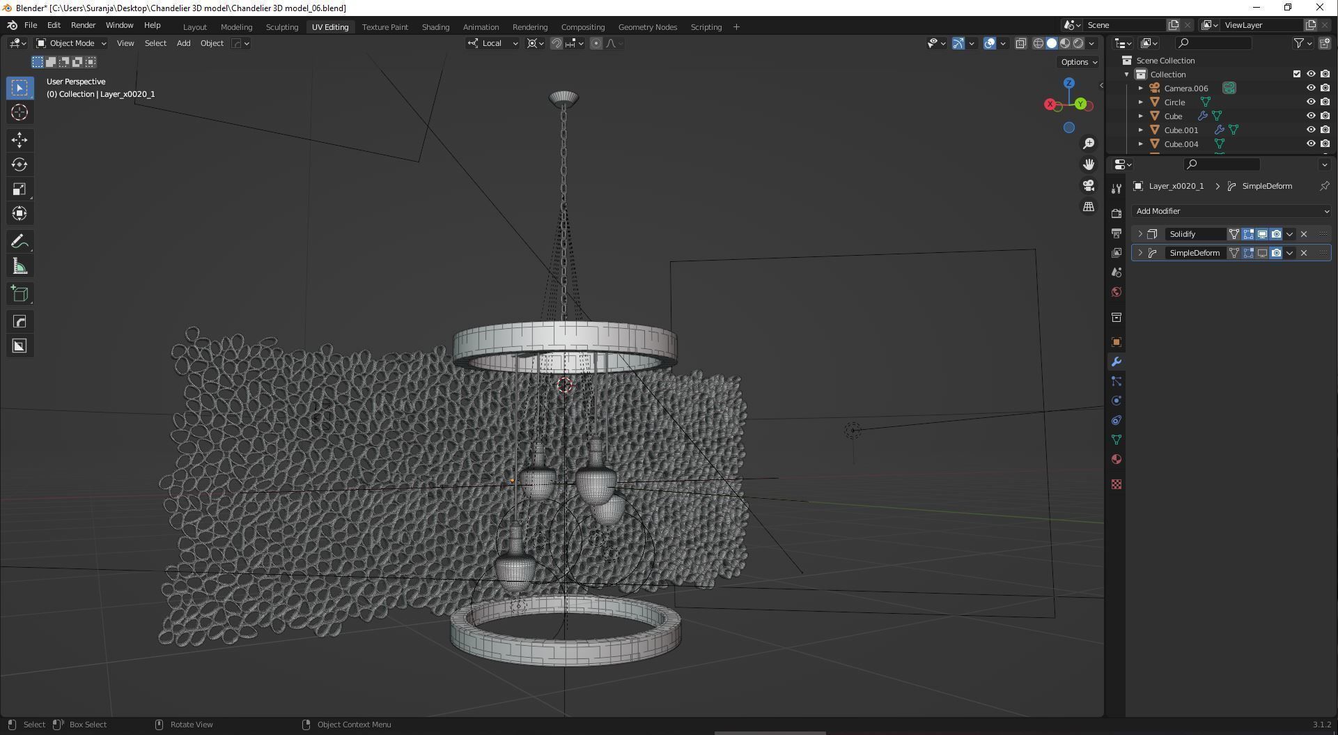This screenshot has width=1338, height=735.
Task: Switch to wireframe viewport shading
Action: pos(1038,43)
